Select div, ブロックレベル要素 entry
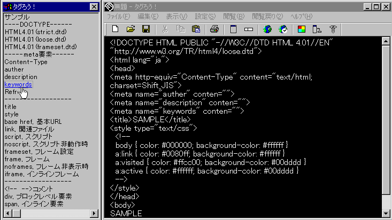 (38, 197)
